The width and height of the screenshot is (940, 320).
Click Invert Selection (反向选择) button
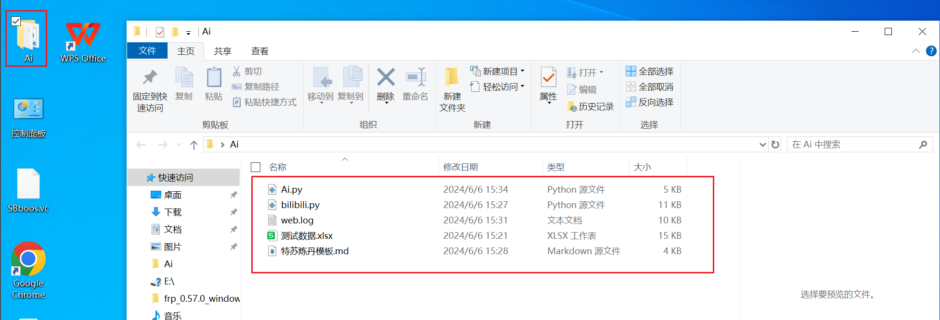pos(649,102)
